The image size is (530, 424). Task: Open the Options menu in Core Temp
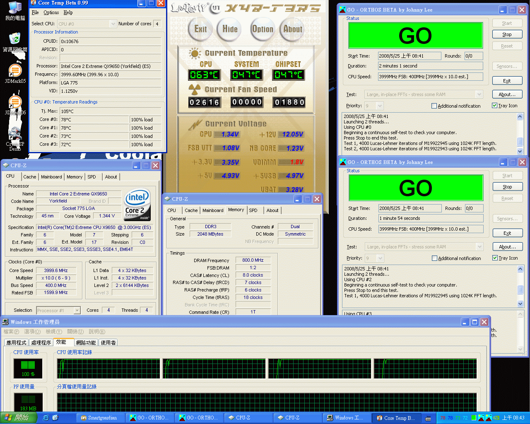point(51,12)
